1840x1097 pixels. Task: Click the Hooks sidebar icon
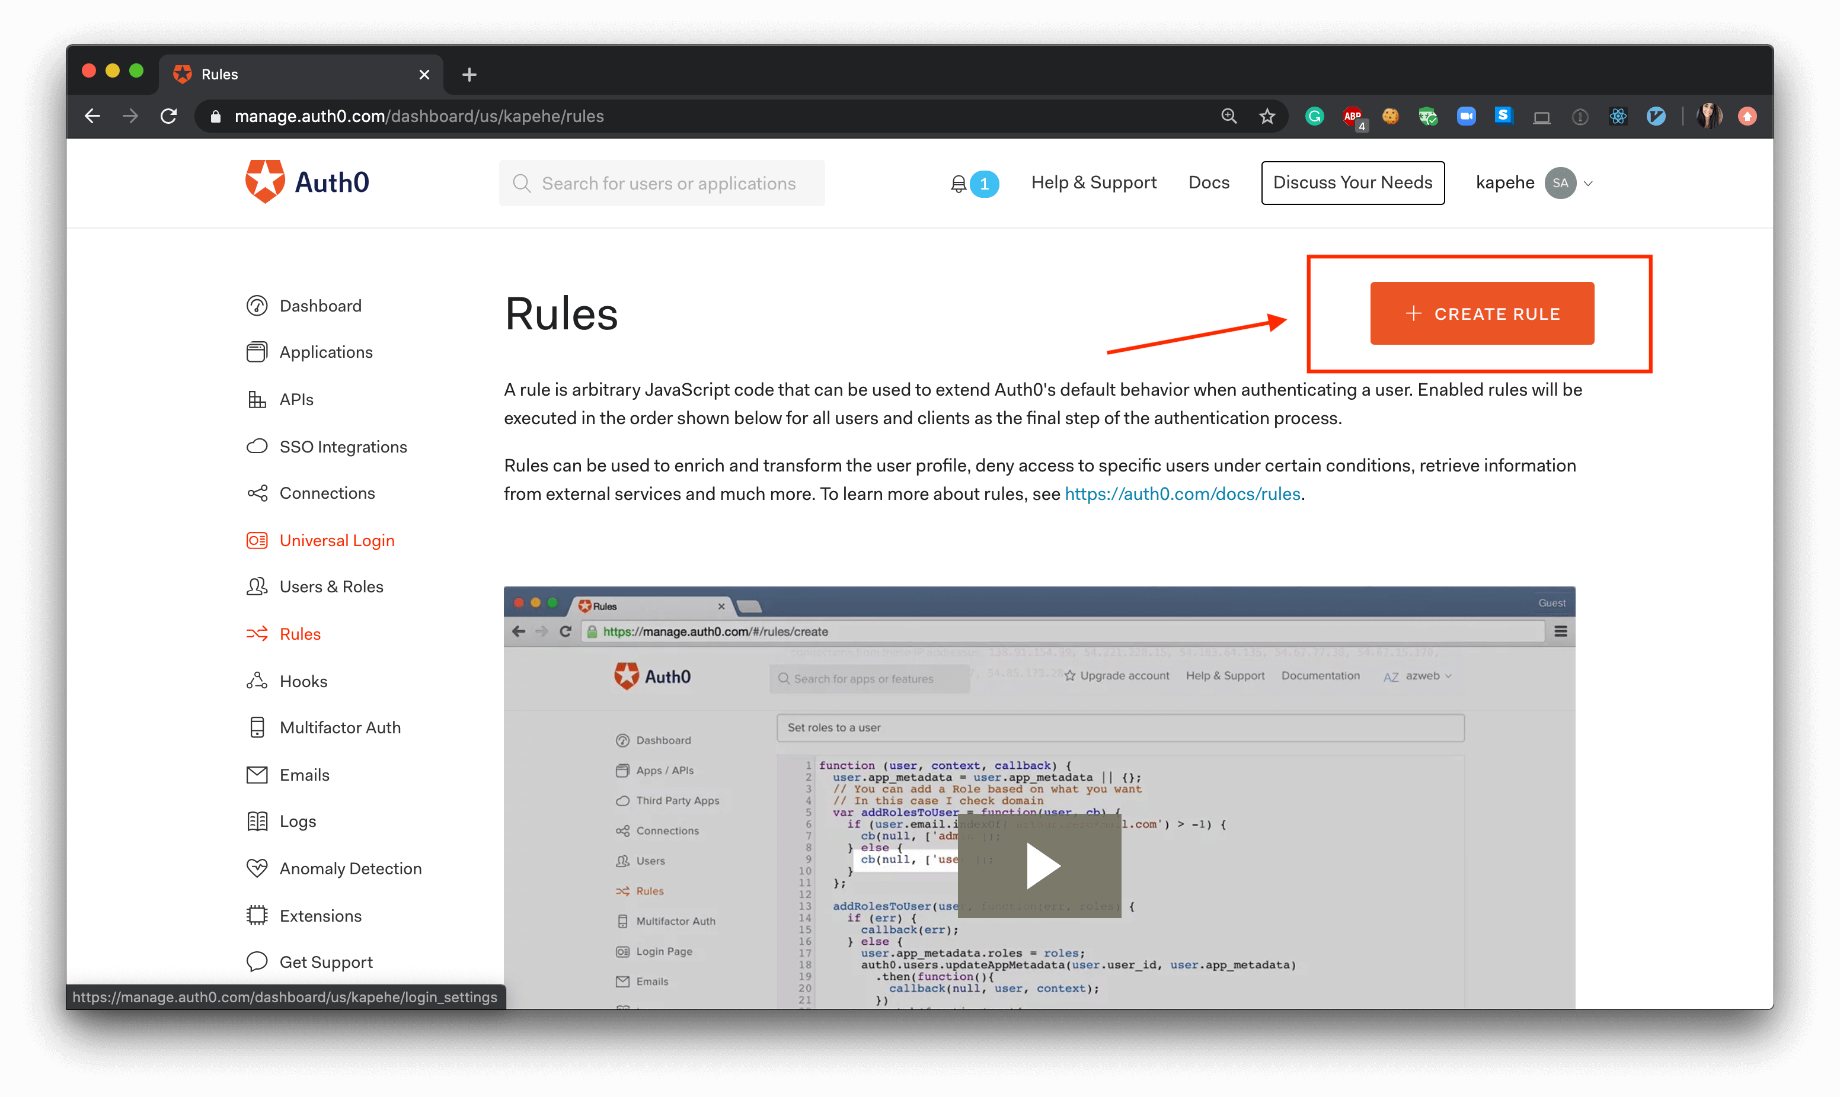coord(257,681)
